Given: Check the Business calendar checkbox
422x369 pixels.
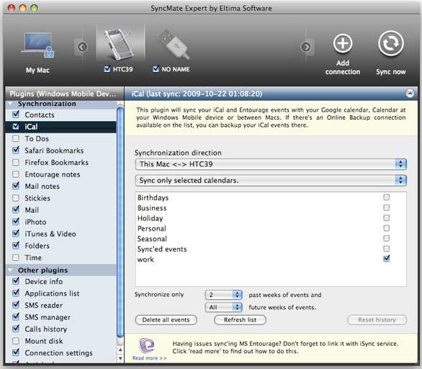Looking at the screenshot, I should point(387,208).
